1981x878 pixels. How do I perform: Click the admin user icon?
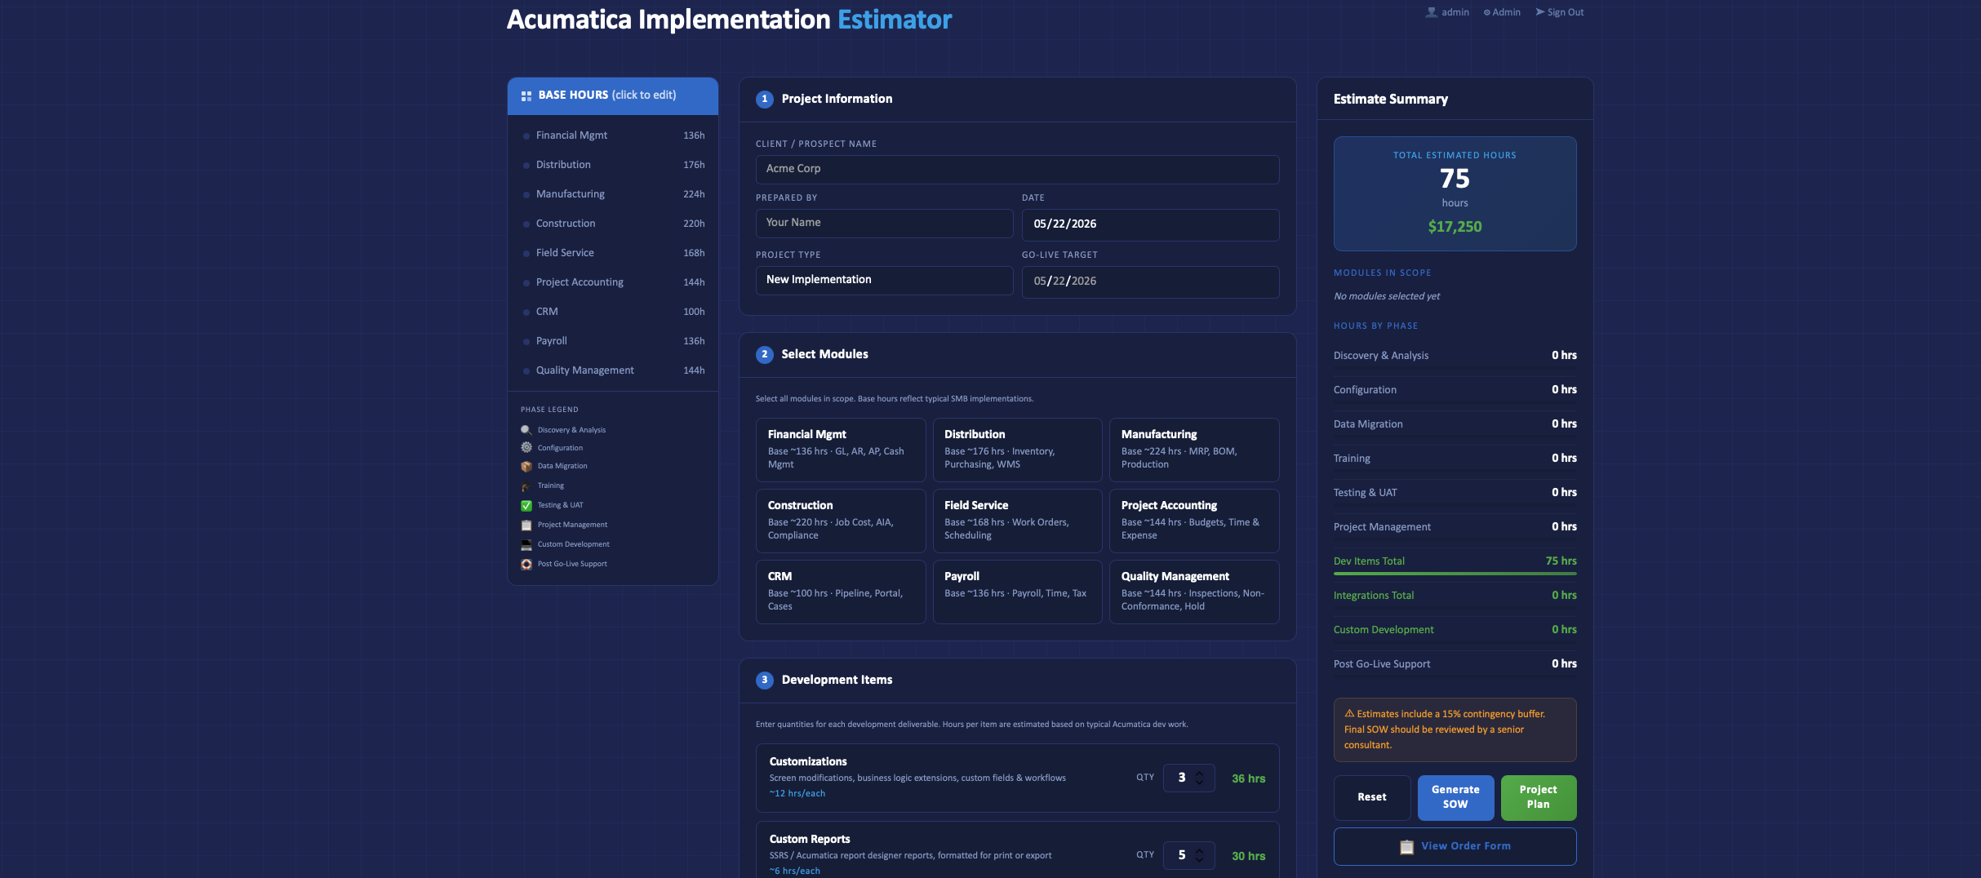1432,12
